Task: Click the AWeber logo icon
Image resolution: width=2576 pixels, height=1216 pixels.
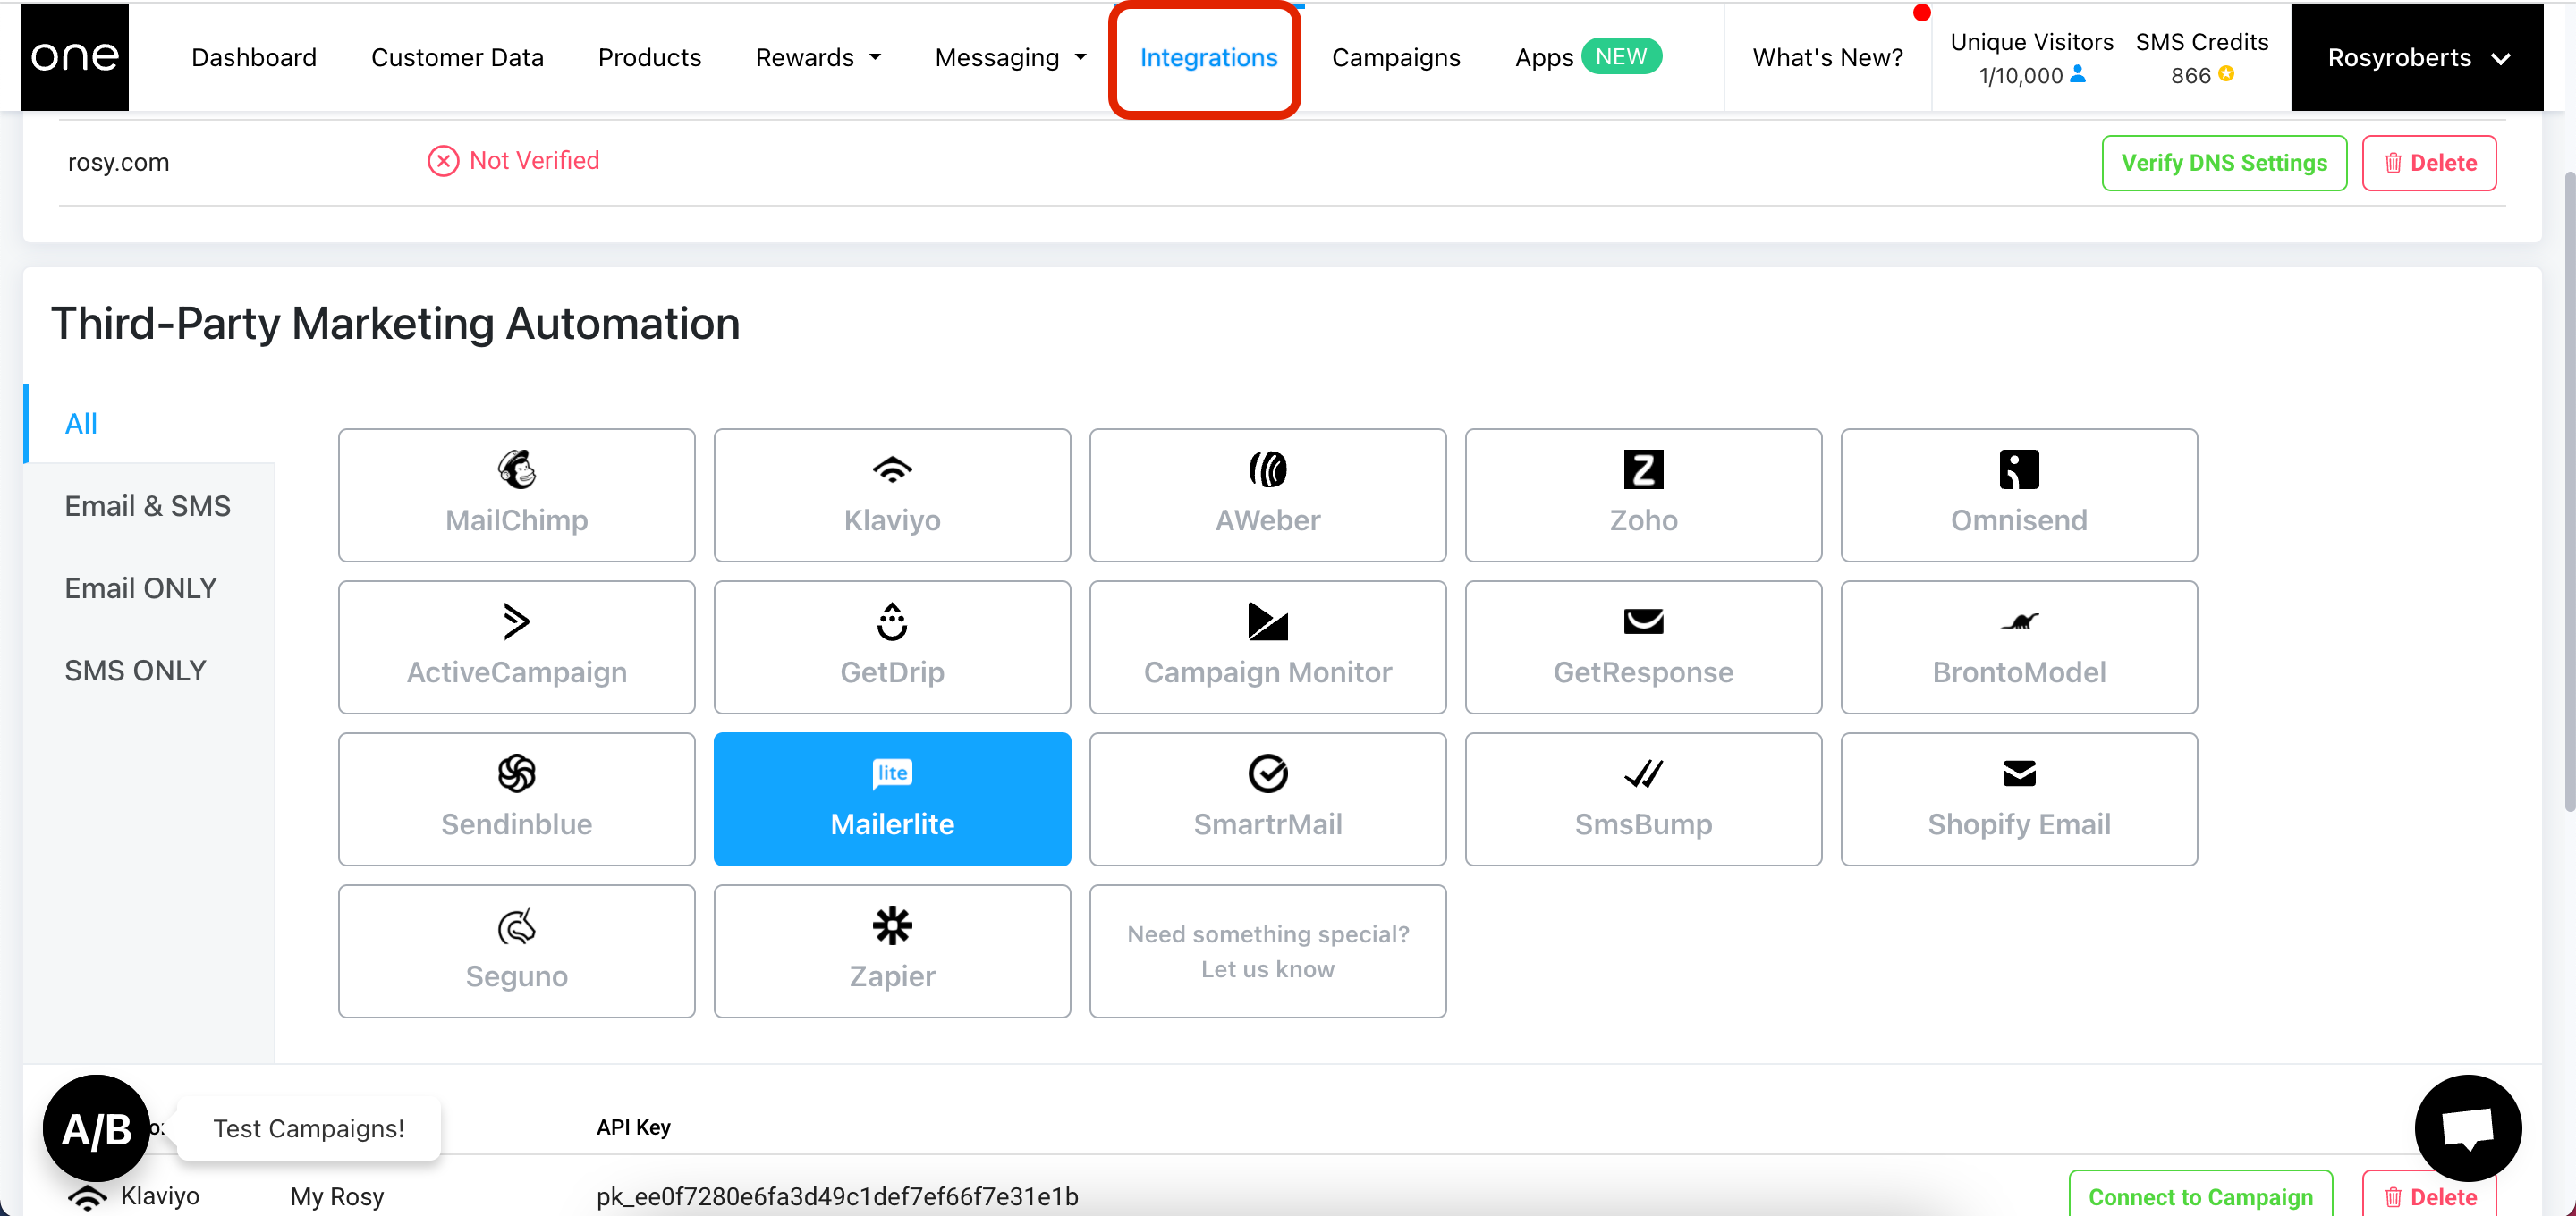Action: (1267, 469)
